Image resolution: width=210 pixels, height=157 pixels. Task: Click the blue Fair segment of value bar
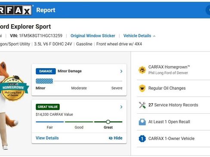[x=49, y=122]
